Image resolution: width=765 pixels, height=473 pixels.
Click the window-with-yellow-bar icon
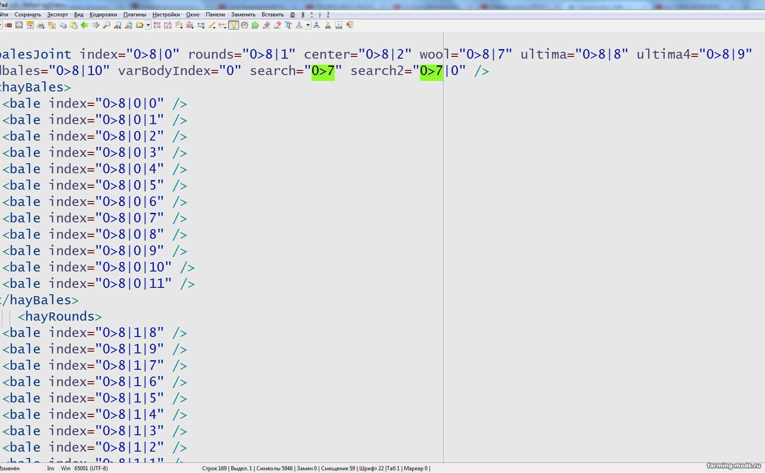click(30, 25)
